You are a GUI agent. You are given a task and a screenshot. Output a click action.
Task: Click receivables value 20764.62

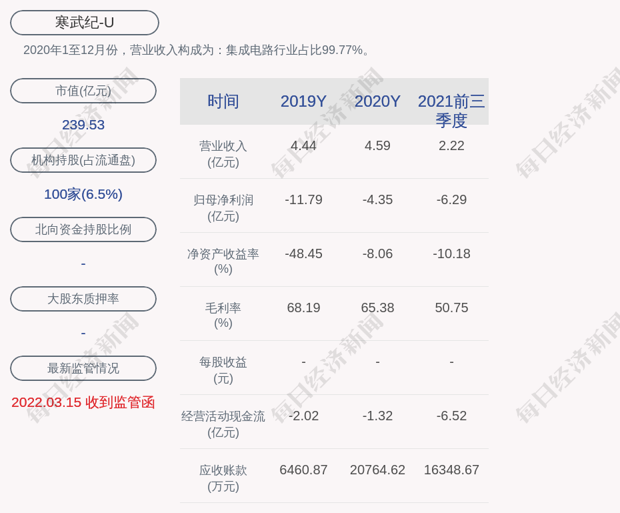click(x=377, y=470)
